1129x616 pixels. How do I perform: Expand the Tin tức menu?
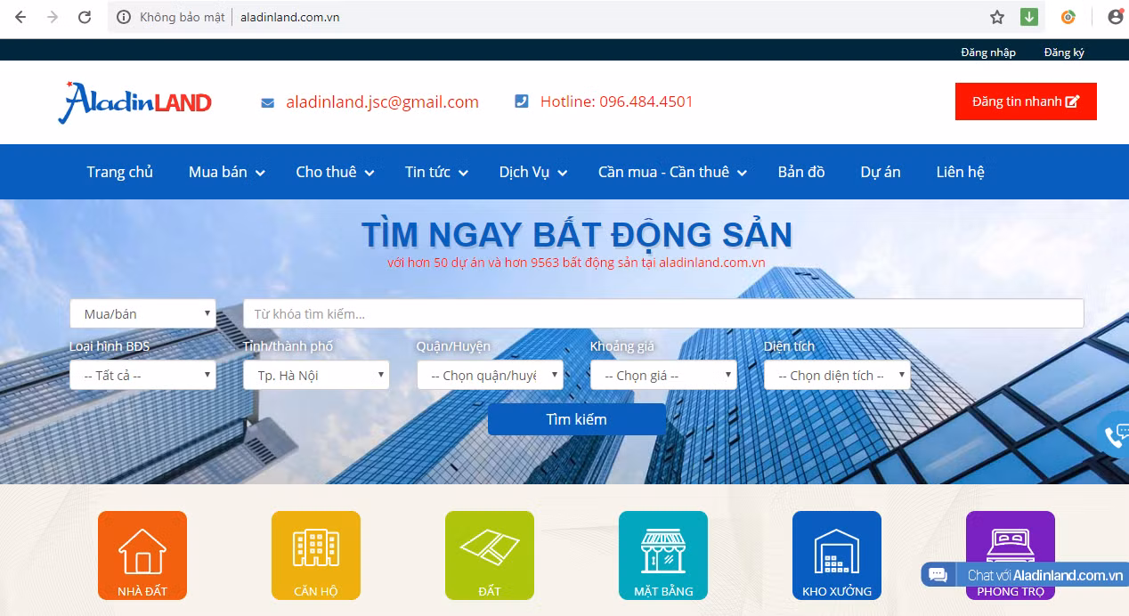pyautogui.click(x=436, y=172)
